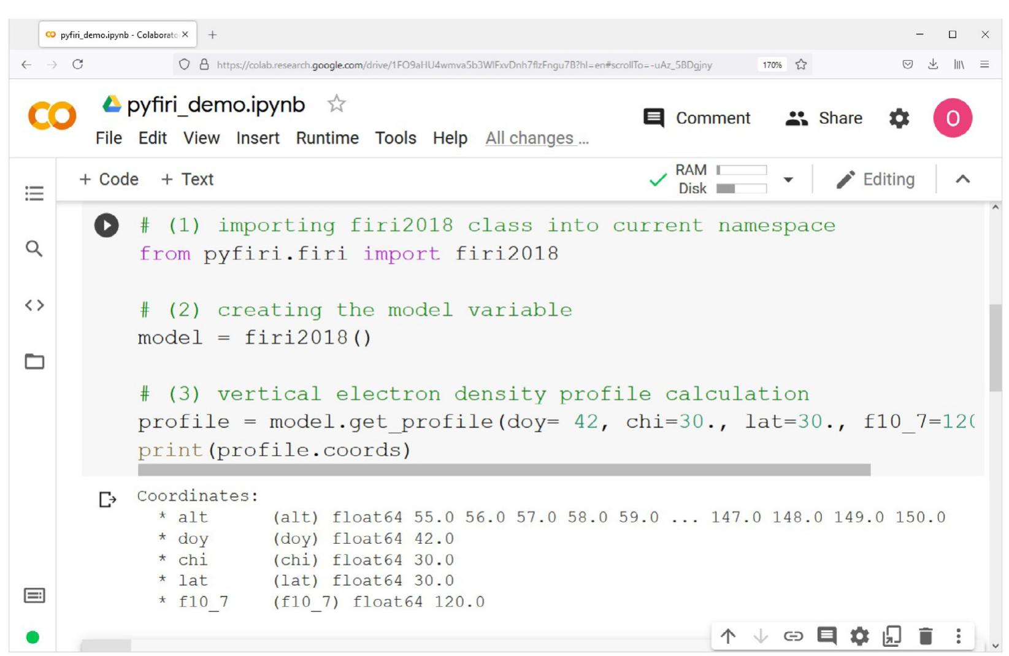1009x656 pixels.
Task: Open the terminal panel icon at bottom left
Action: 34,595
